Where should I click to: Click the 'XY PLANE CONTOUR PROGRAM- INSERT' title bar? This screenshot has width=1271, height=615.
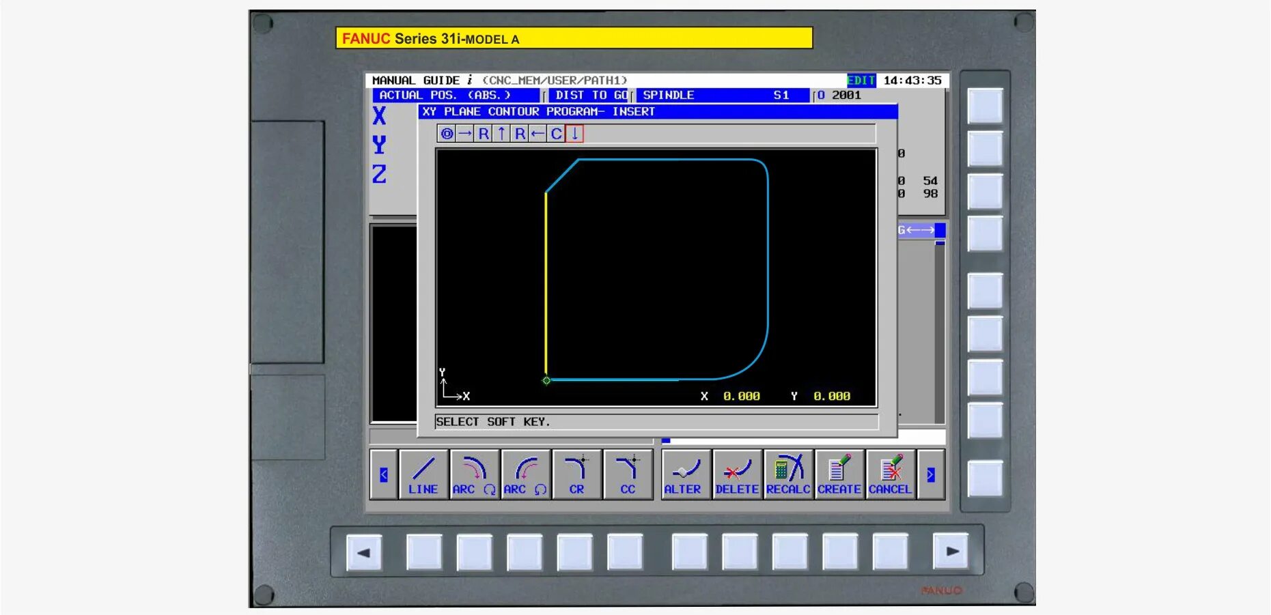[x=658, y=112]
